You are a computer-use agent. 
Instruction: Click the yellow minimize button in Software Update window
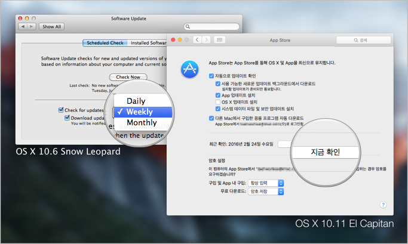[27, 18]
